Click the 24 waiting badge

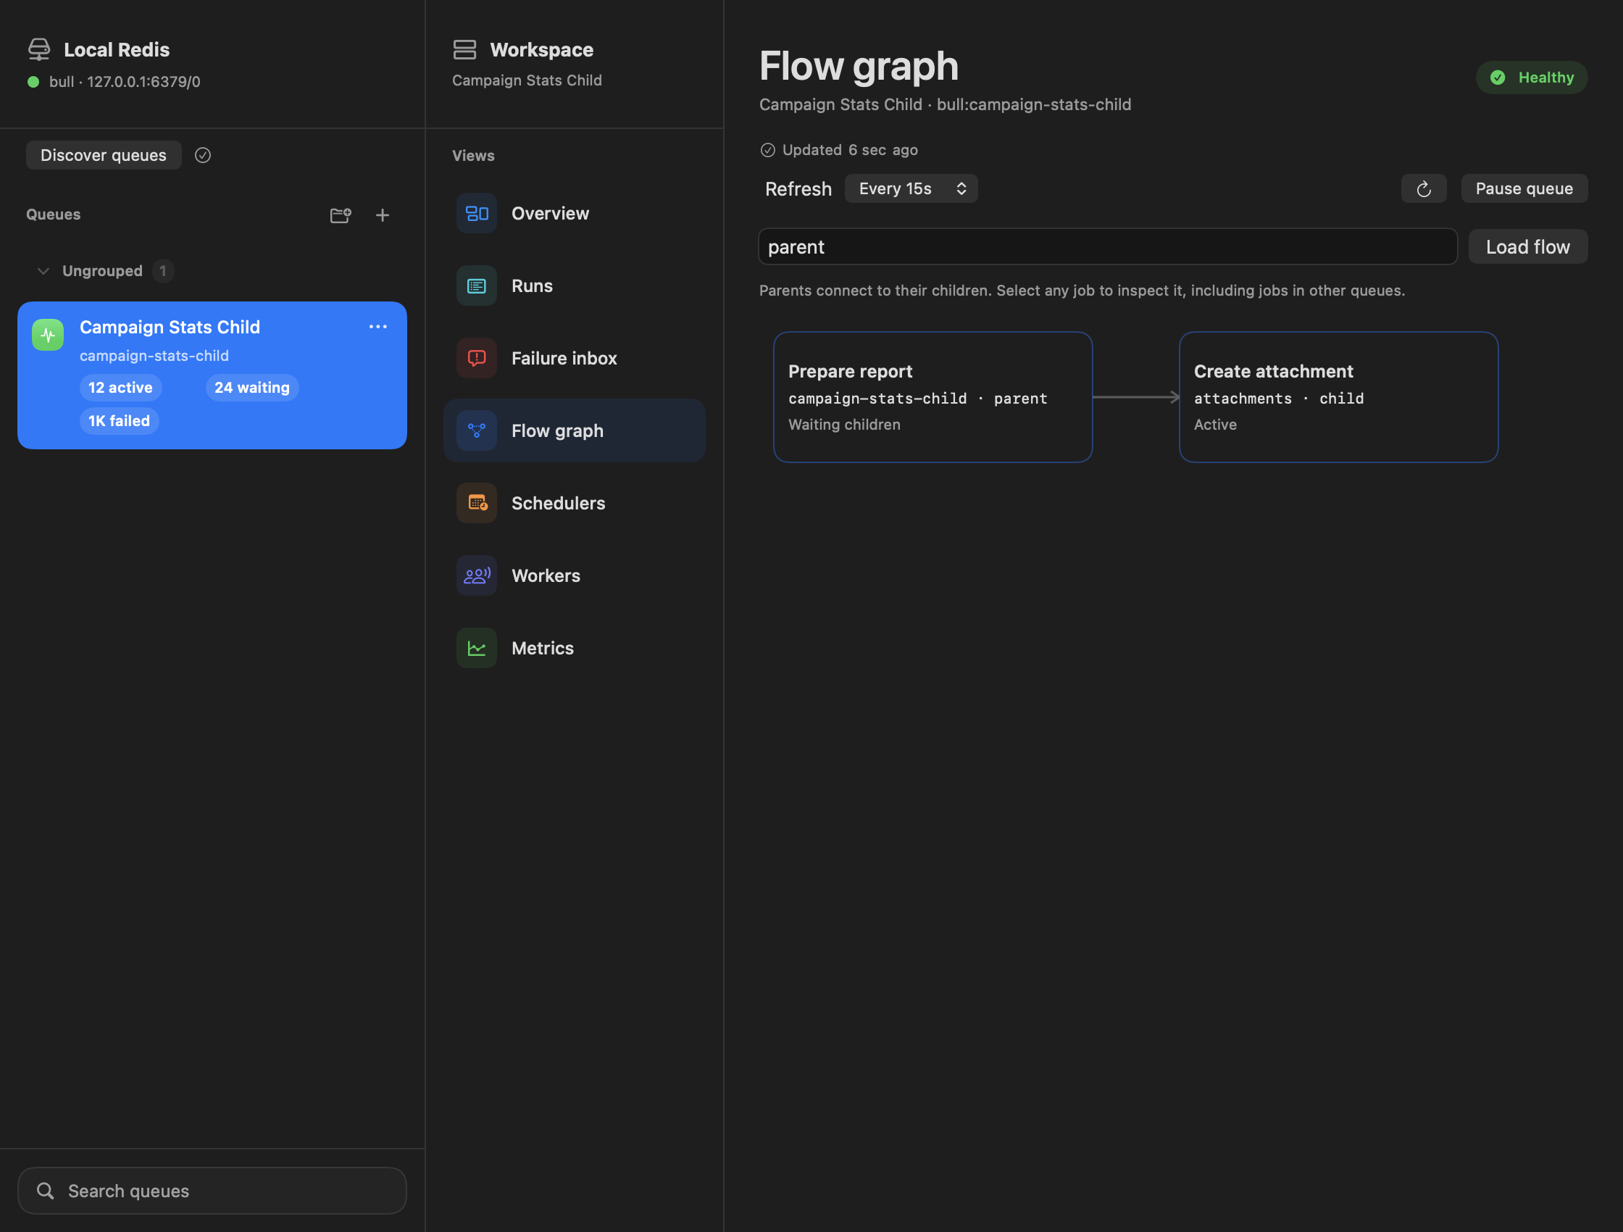tap(251, 388)
